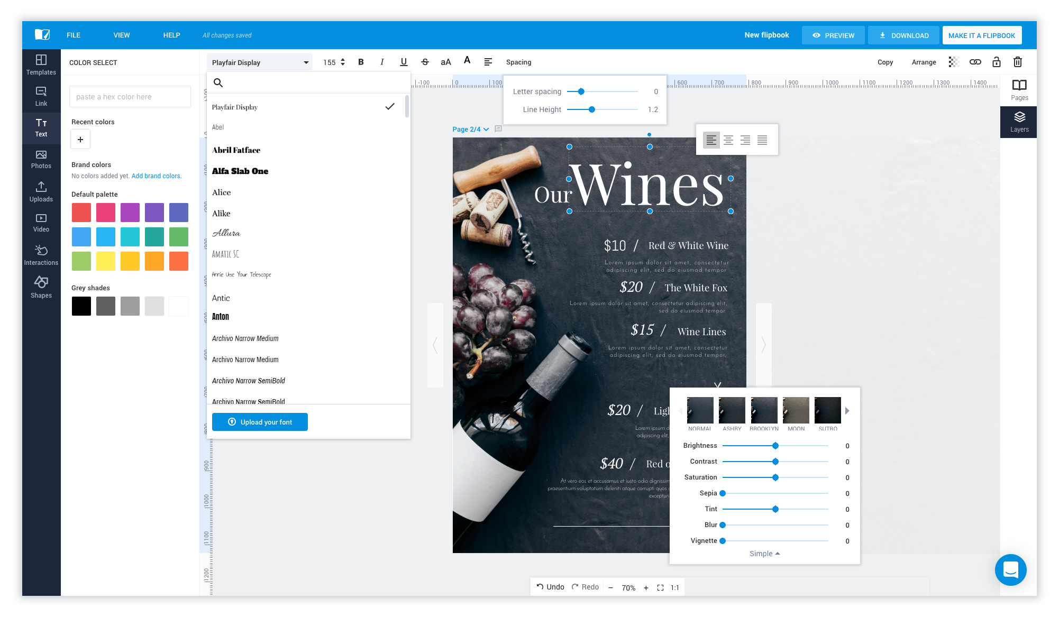Viewport: 1059px width, 617px height.
Task: Click the Uploads sidebar icon
Action: click(x=41, y=191)
